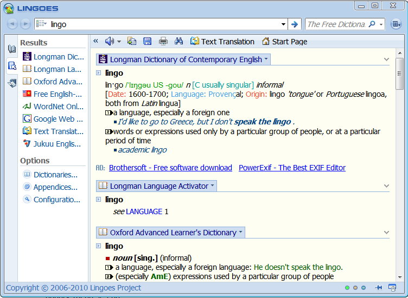Follow the Brothersoft free software download link
This screenshot has height=298, width=408.
click(170, 168)
